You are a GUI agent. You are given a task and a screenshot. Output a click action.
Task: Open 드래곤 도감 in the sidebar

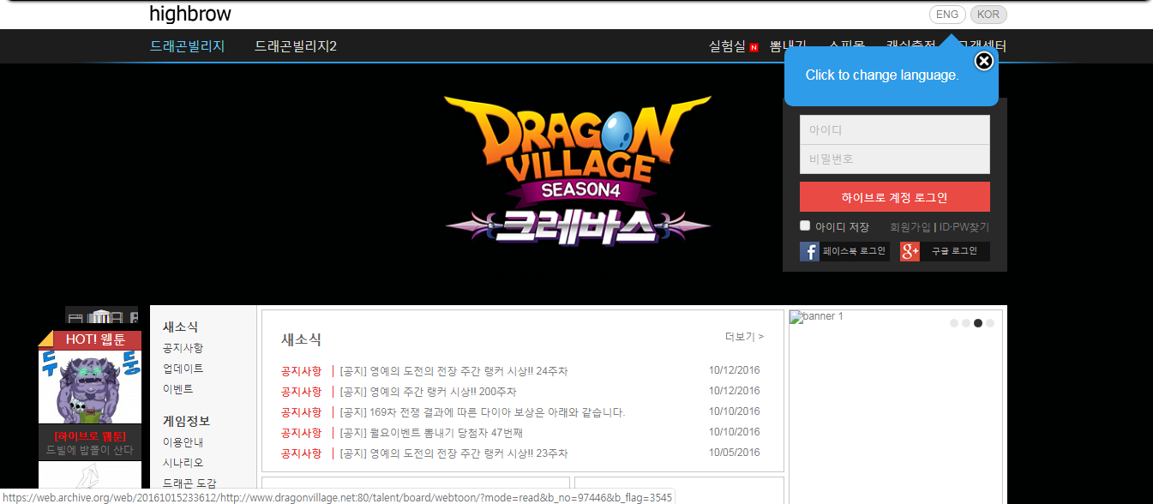click(189, 483)
